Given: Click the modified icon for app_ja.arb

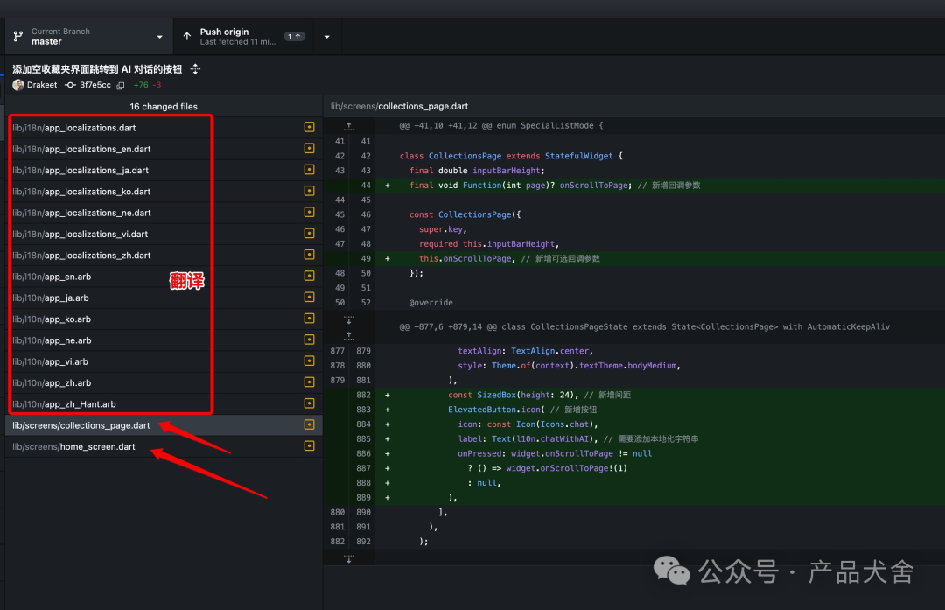Looking at the screenshot, I should pyautogui.click(x=309, y=298).
